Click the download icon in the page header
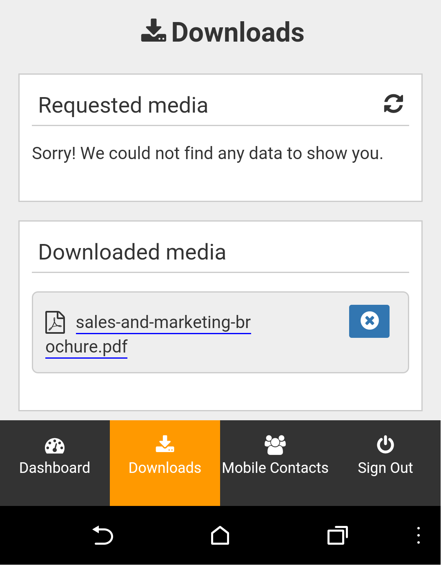The image size is (441, 570). point(154,31)
